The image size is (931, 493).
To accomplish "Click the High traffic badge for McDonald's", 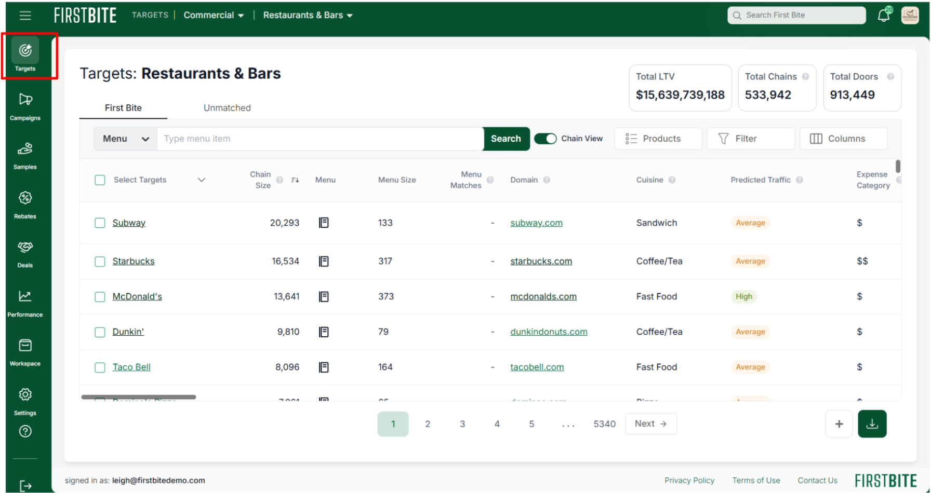I will [x=743, y=296].
